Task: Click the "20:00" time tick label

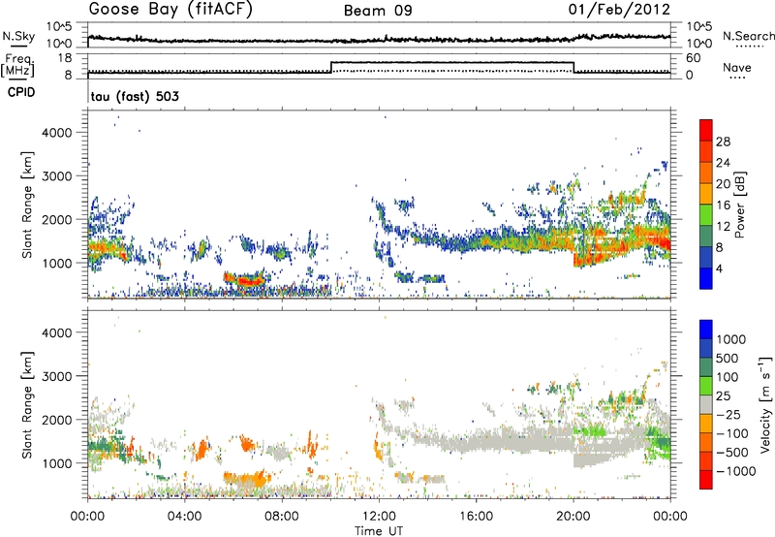Action: [573, 517]
